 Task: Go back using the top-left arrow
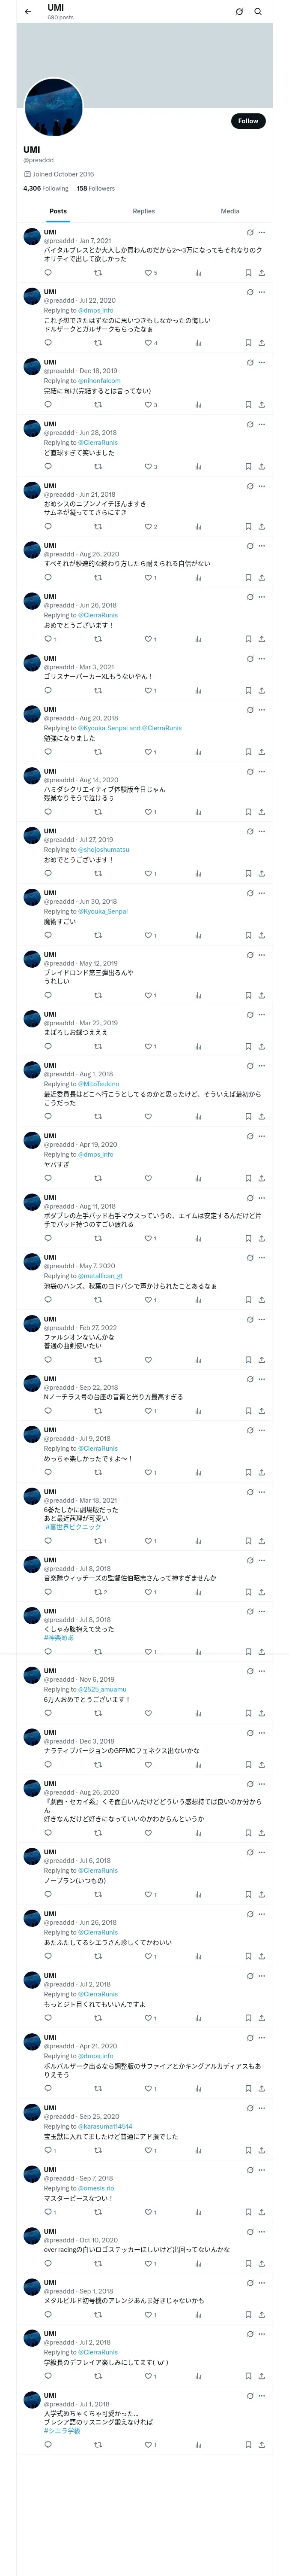(x=28, y=12)
